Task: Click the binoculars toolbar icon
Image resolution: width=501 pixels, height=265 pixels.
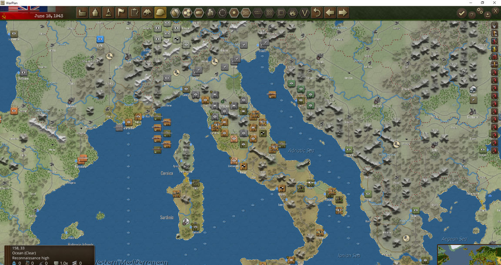Action: click(x=147, y=13)
